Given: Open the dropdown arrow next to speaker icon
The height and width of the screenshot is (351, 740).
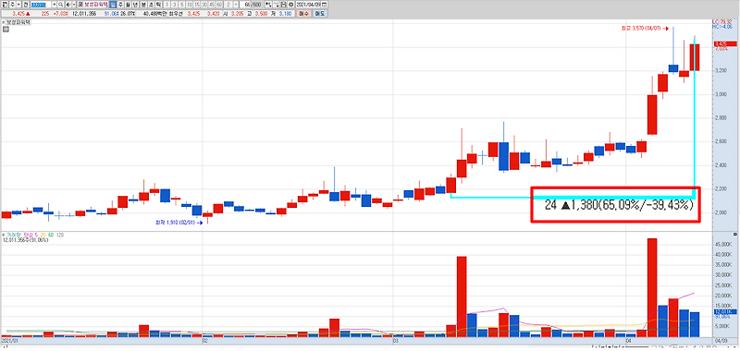Looking at the screenshot, I should [x=74, y=5].
